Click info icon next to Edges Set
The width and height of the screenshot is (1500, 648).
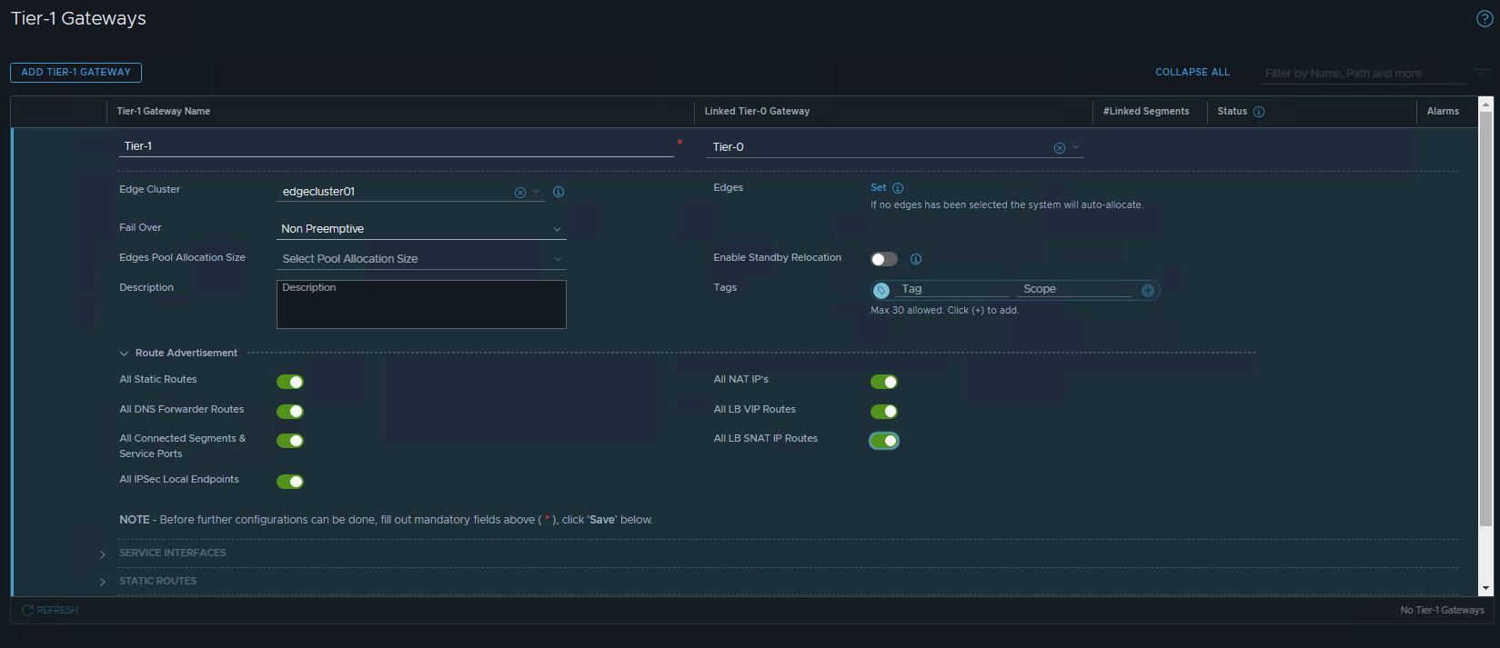tap(898, 188)
